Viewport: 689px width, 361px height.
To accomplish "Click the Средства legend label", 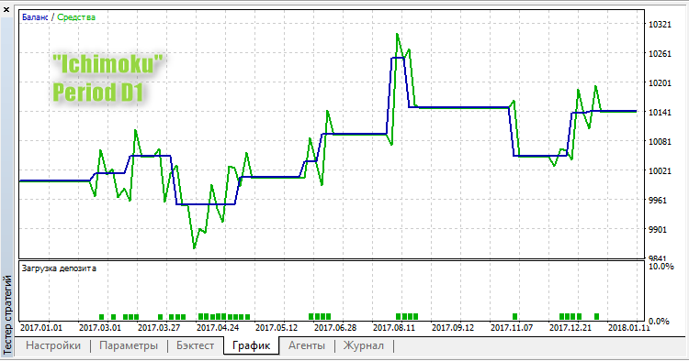I will [76, 17].
